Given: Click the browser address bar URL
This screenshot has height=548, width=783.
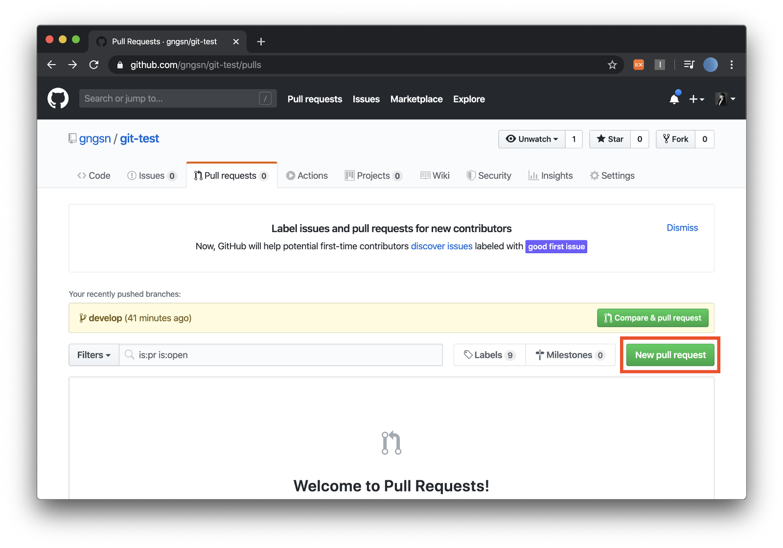Looking at the screenshot, I should 196,65.
